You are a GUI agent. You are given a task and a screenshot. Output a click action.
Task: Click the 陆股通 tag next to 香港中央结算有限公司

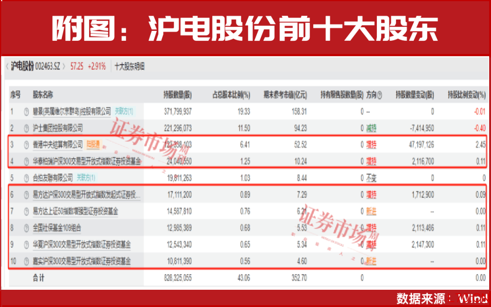[93, 145]
